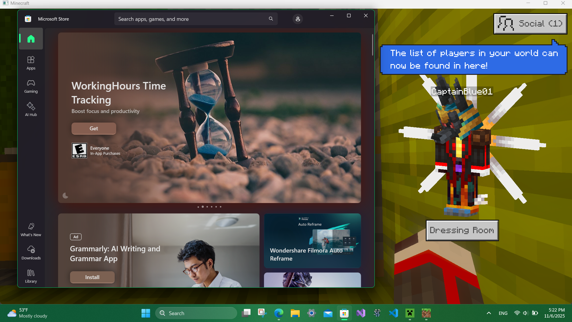Screen dimensions: 572x322
Task: Open What's New in Store sidebar
Action: pos(31,230)
